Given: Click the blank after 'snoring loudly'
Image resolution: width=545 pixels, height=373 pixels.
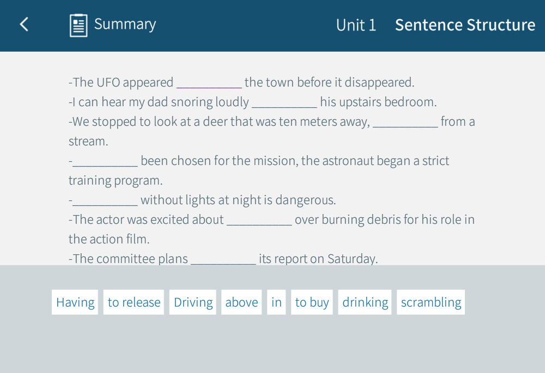Looking at the screenshot, I should [284, 102].
